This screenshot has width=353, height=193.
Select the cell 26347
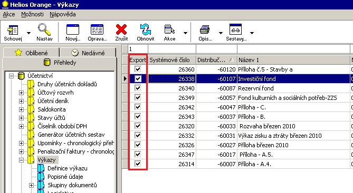[x=172, y=155]
